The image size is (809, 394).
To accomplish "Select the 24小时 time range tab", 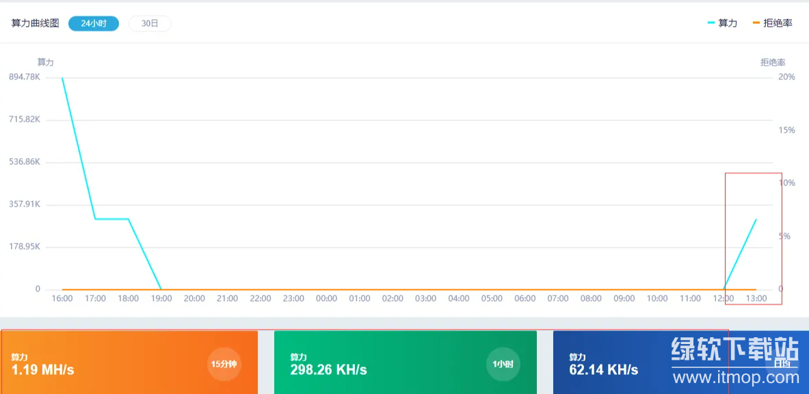I will [x=94, y=23].
